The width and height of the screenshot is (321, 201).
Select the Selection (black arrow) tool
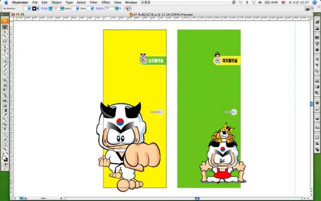5,27
